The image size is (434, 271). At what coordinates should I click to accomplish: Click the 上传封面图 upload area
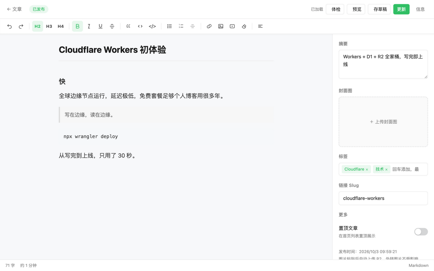point(383,122)
